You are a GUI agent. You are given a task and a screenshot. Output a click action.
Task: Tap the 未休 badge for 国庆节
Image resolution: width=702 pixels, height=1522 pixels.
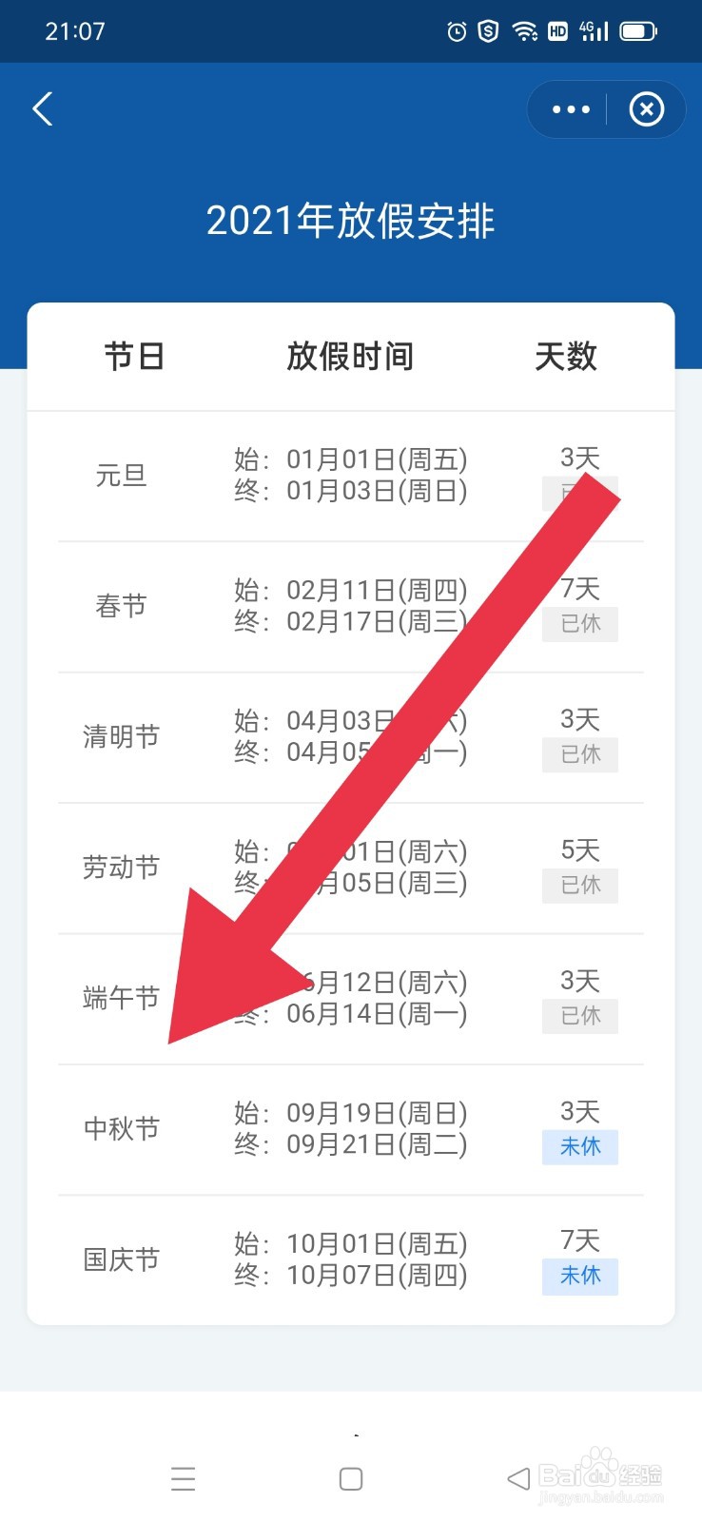coord(580,1276)
